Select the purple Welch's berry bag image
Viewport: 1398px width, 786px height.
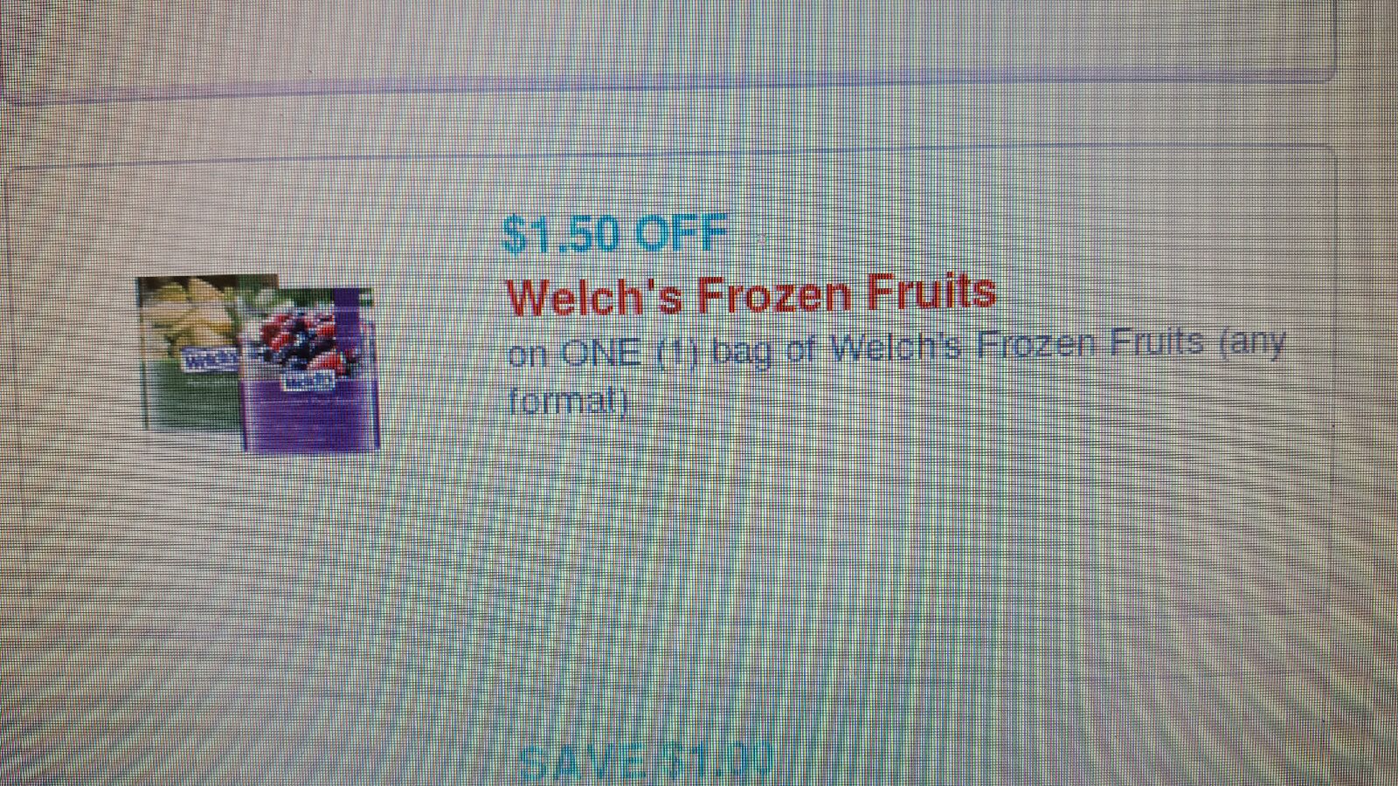[x=310, y=369]
